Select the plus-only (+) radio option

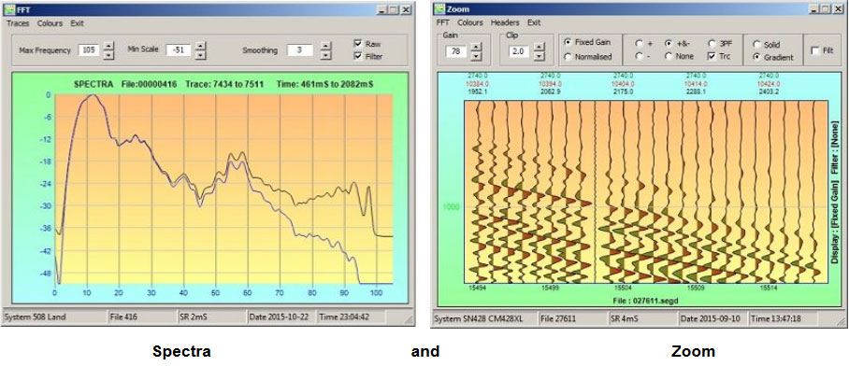(639, 43)
